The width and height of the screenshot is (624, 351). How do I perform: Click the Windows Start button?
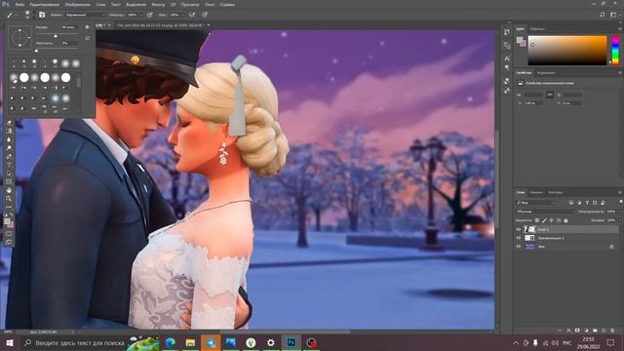point(9,342)
